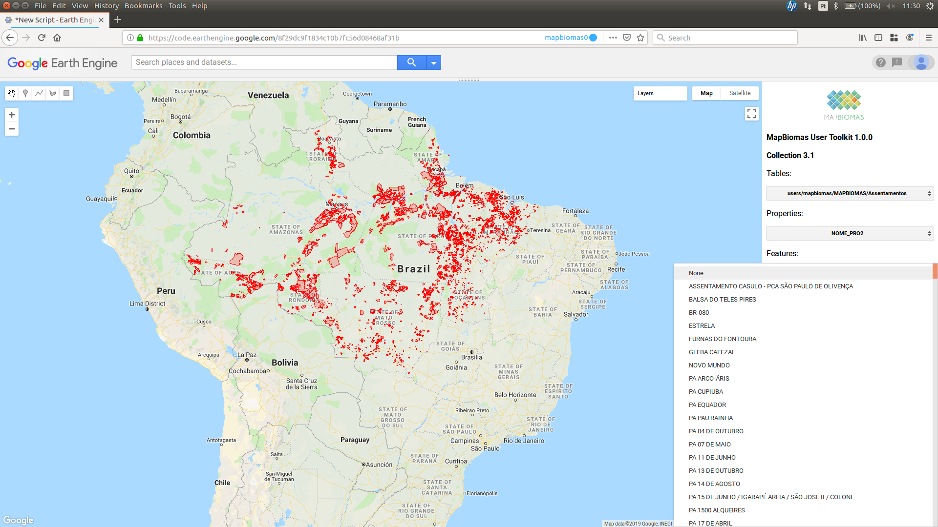Open the Earth Engine help button
The width and height of the screenshot is (938, 527).
click(x=880, y=62)
